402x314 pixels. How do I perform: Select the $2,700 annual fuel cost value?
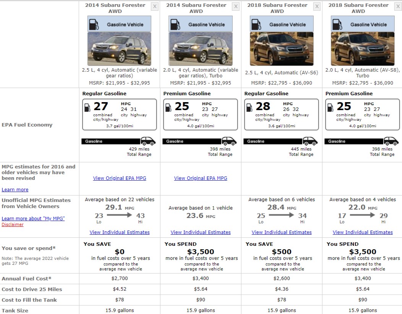(x=120, y=279)
